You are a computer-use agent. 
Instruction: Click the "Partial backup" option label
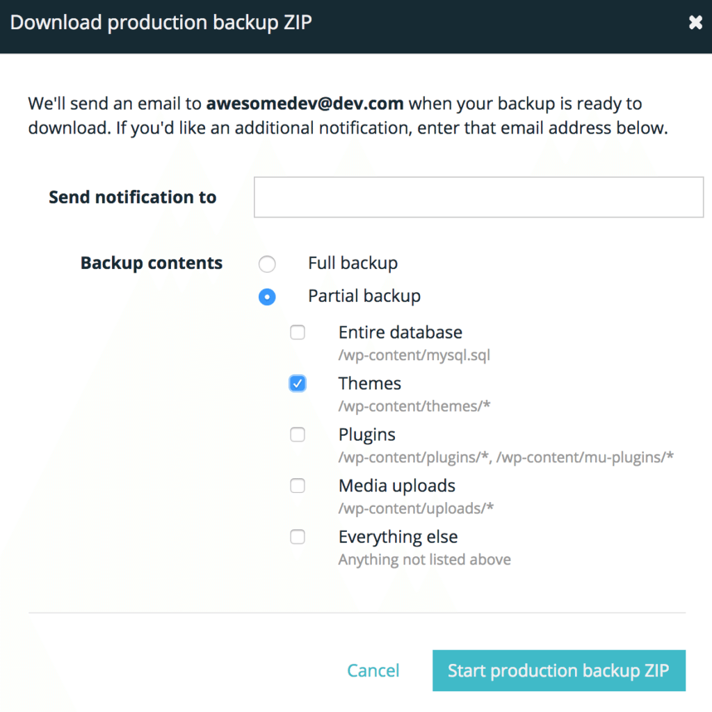pyautogui.click(x=364, y=296)
